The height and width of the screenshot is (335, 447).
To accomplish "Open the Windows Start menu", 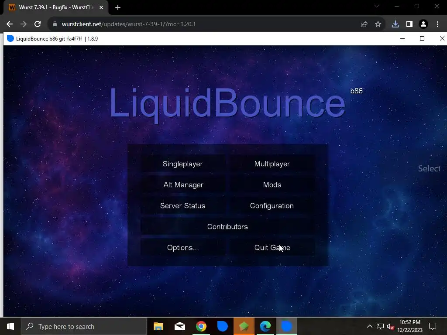I will (10, 326).
